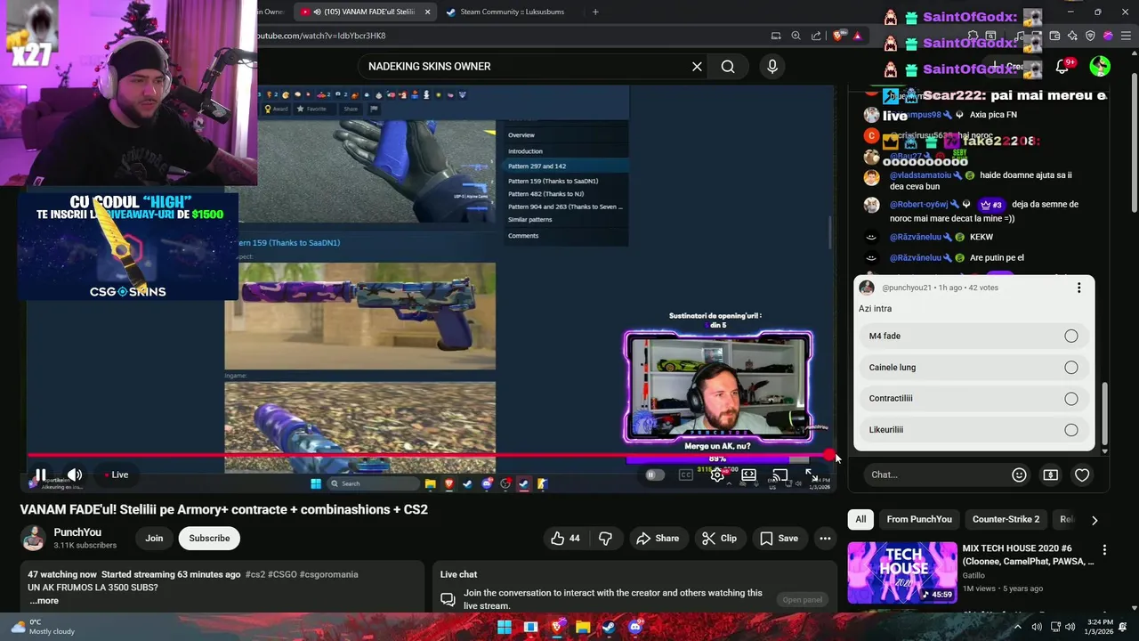Open Steam from the Windows taskbar
The height and width of the screenshot is (641, 1139).
[x=609, y=627]
